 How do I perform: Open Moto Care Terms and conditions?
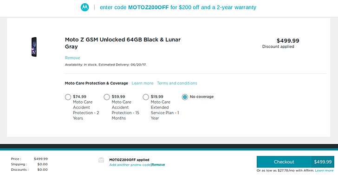click(177, 83)
